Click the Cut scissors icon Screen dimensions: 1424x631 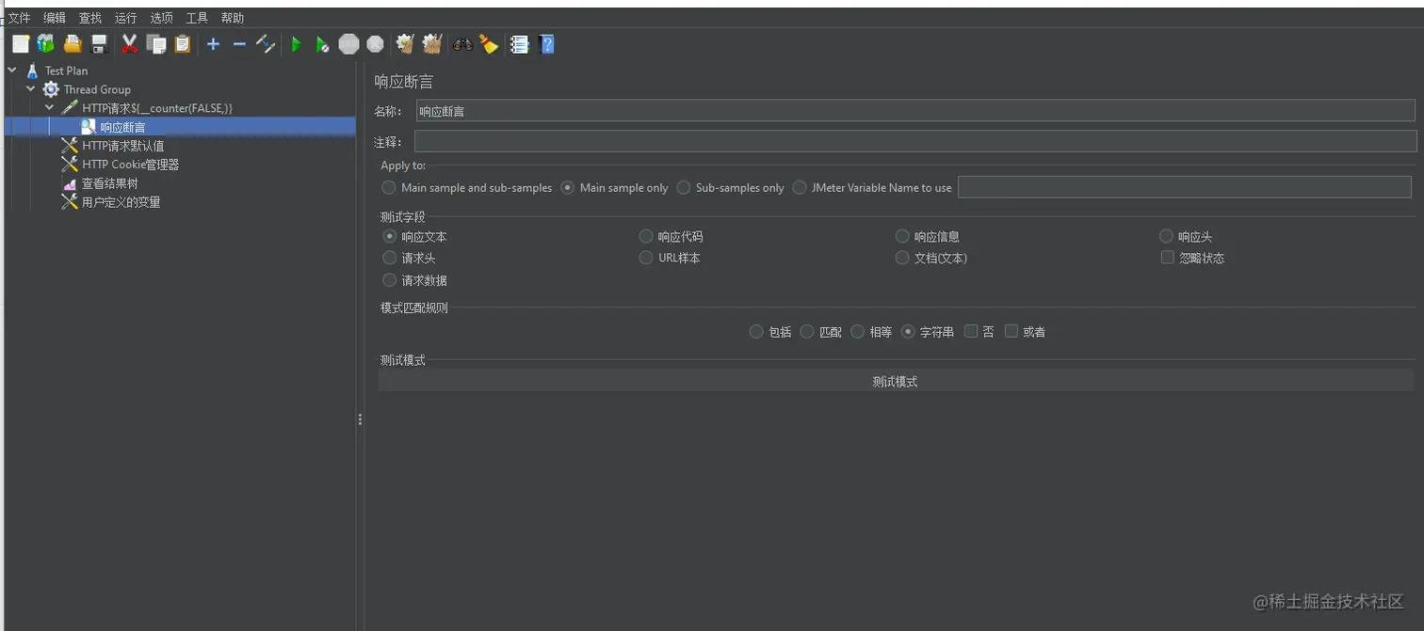(130, 44)
